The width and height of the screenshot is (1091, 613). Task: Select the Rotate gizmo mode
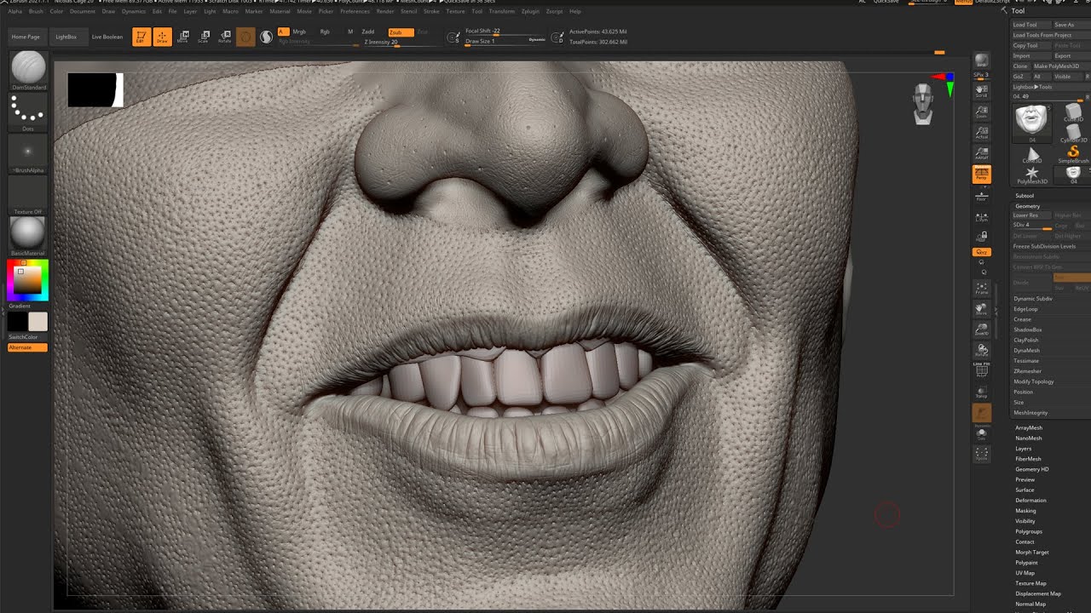tap(225, 37)
